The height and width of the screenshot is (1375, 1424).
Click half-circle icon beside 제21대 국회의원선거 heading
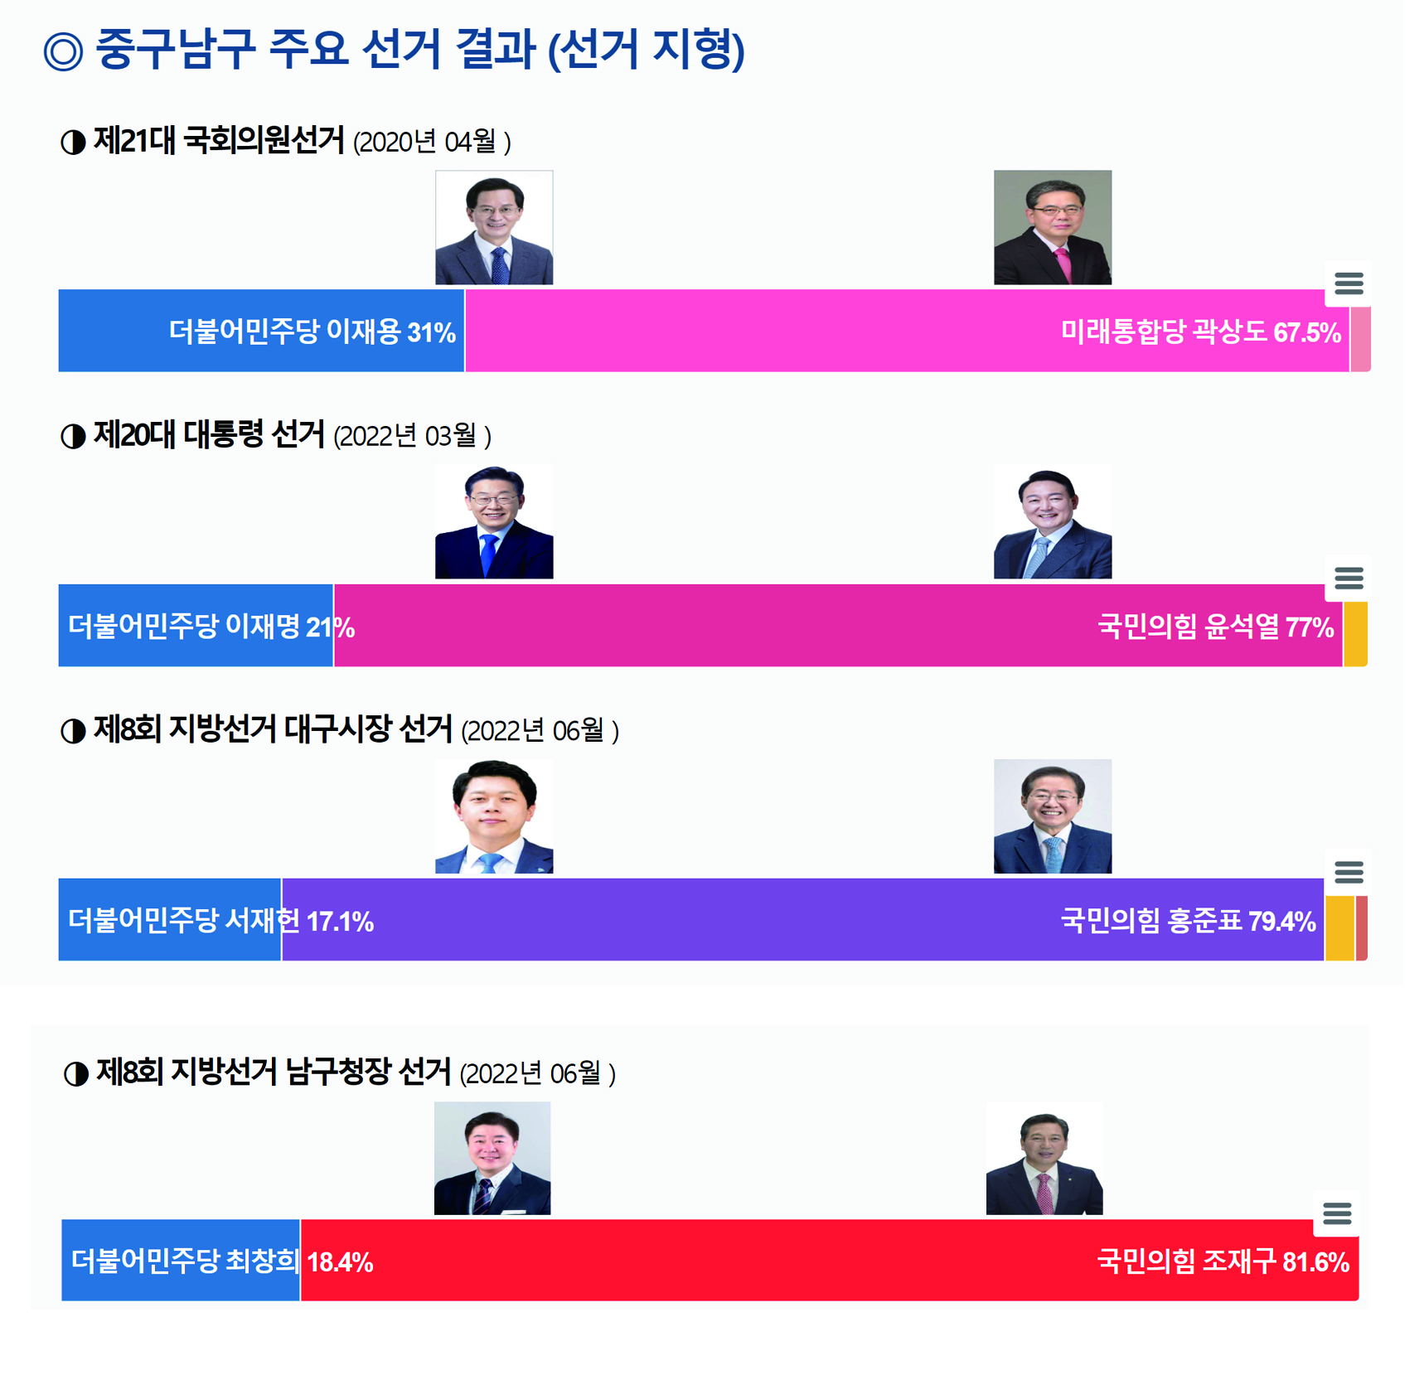point(73,143)
